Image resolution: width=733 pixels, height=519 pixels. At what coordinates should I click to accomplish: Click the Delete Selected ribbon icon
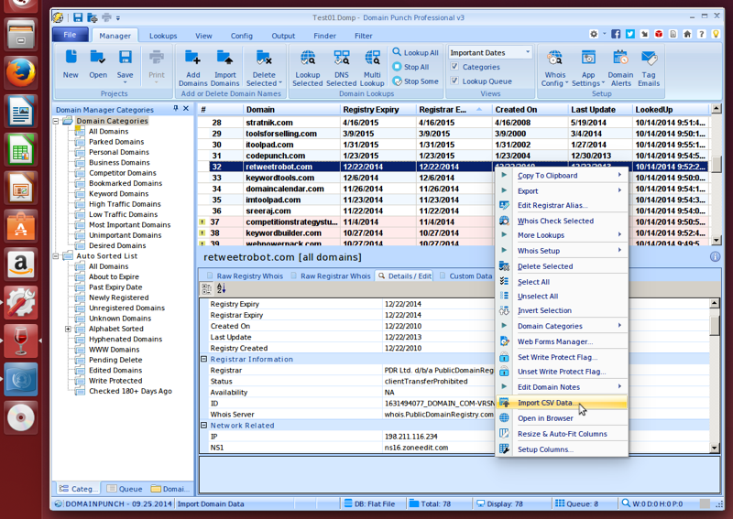[264, 68]
